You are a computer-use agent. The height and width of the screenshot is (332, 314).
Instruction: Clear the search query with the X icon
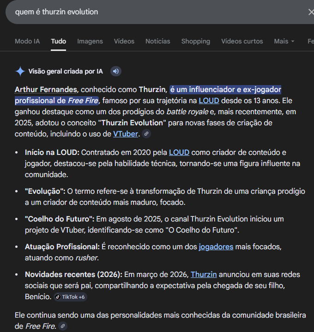[311, 12]
